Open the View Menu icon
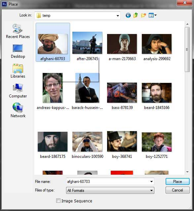194x211 pixels. pyautogui.click(x=151, y=15)
